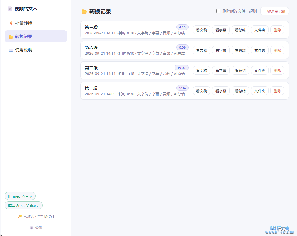Click the ffmpeg 内置 status badge

tap(20, 196)
